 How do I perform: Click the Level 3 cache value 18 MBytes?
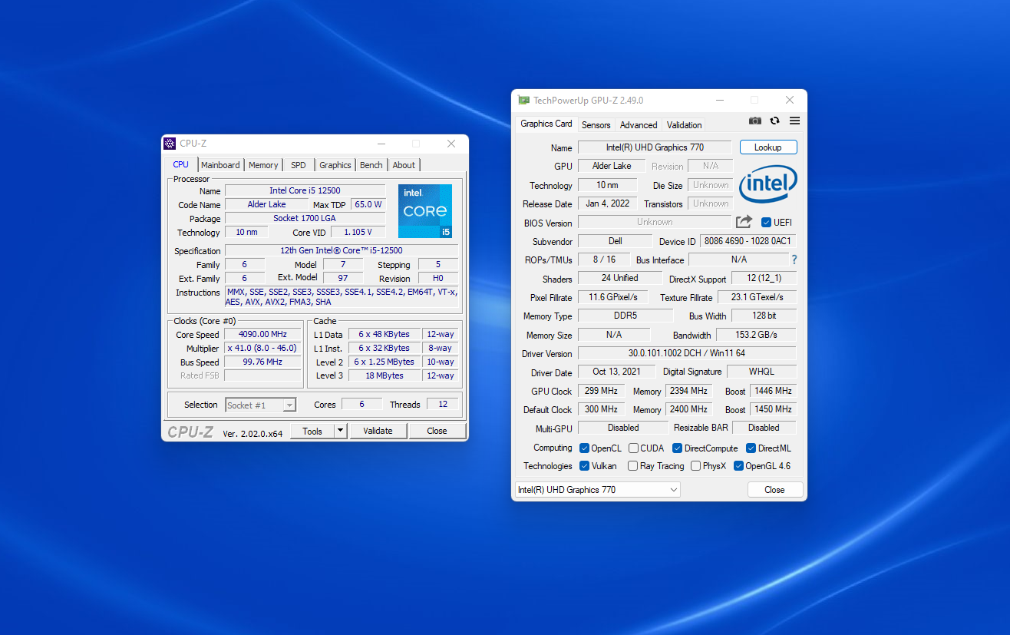click(x=385, y=376)
